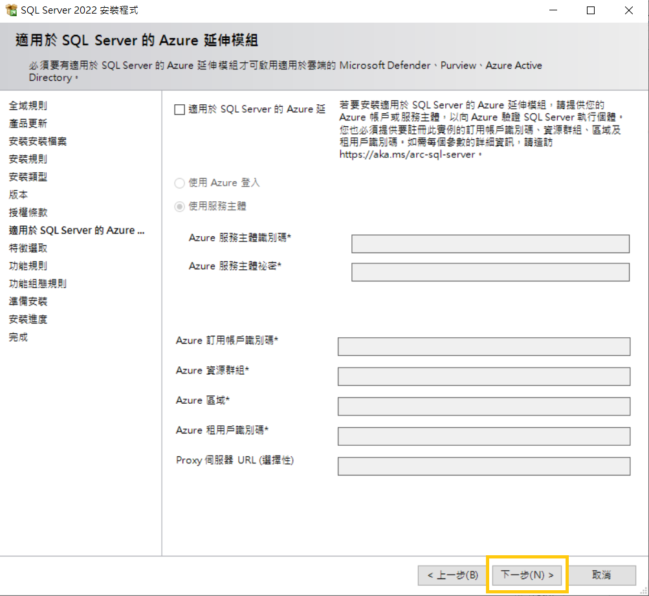Select 特徵選取 step in sidebar
The width and height of the screenshot is (649, 596).
pos(28,248)
